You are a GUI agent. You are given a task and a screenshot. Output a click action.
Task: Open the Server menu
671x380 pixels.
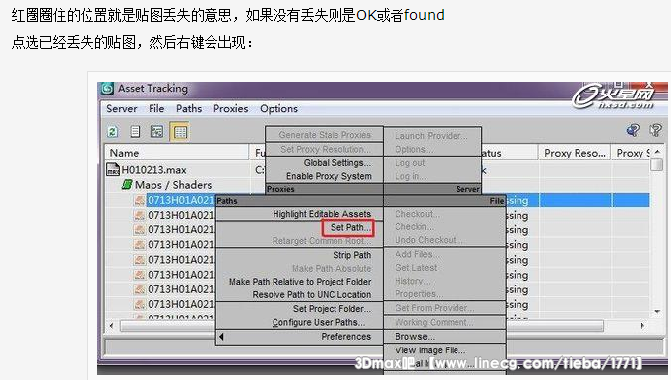[122, 109]
